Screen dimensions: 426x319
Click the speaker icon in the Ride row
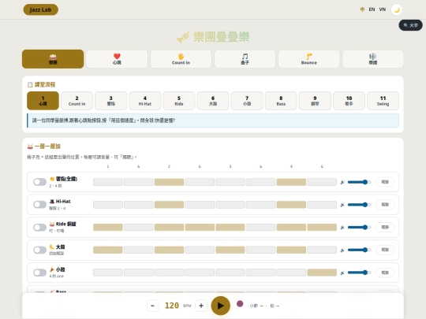342,228
